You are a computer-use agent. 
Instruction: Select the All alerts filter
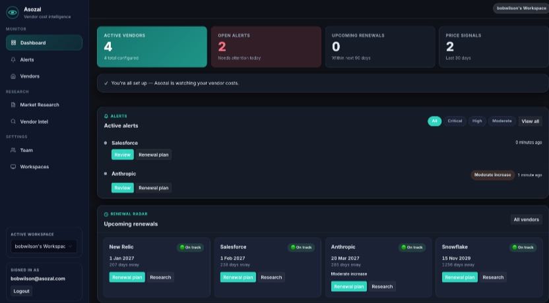pyautogui.click(x=434, y=121)
